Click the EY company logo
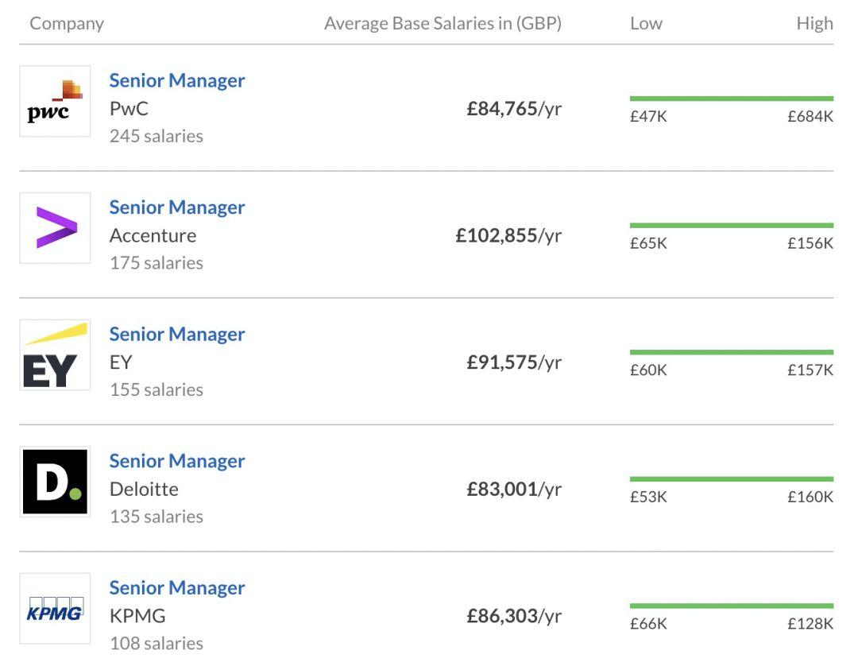 pos(55,354)
